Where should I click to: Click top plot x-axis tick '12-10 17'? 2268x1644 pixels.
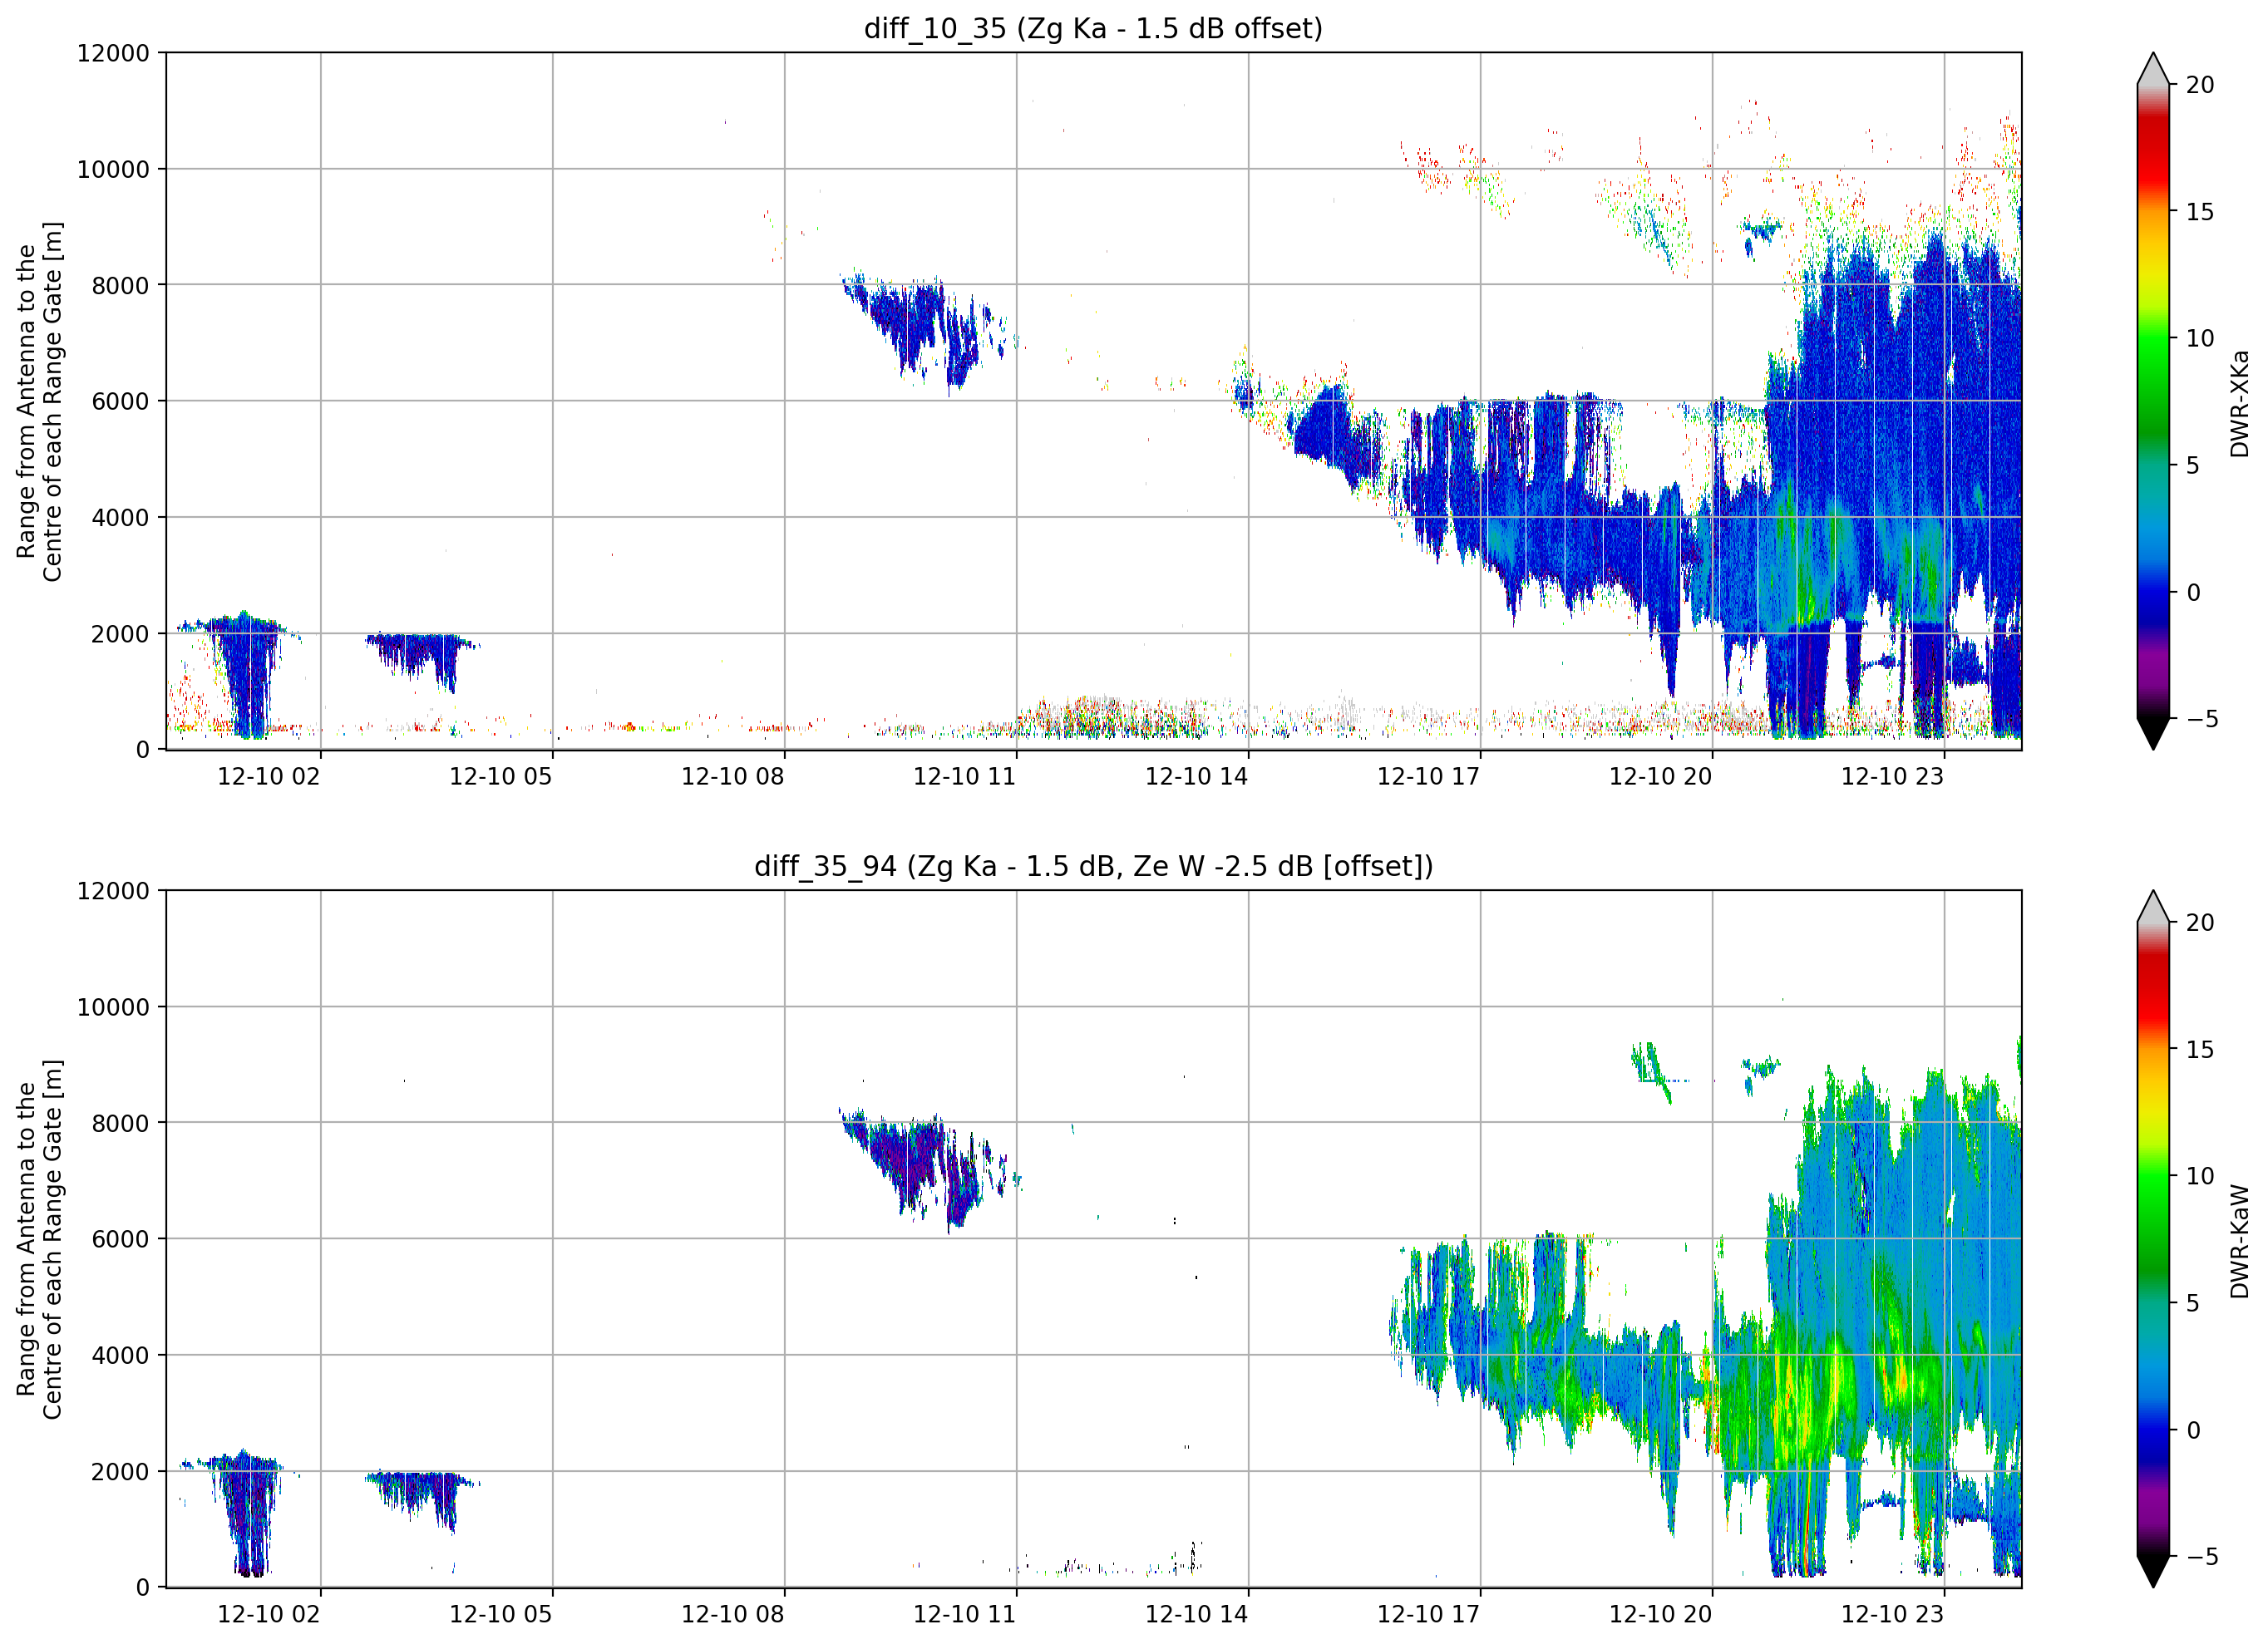[1429, 776]
